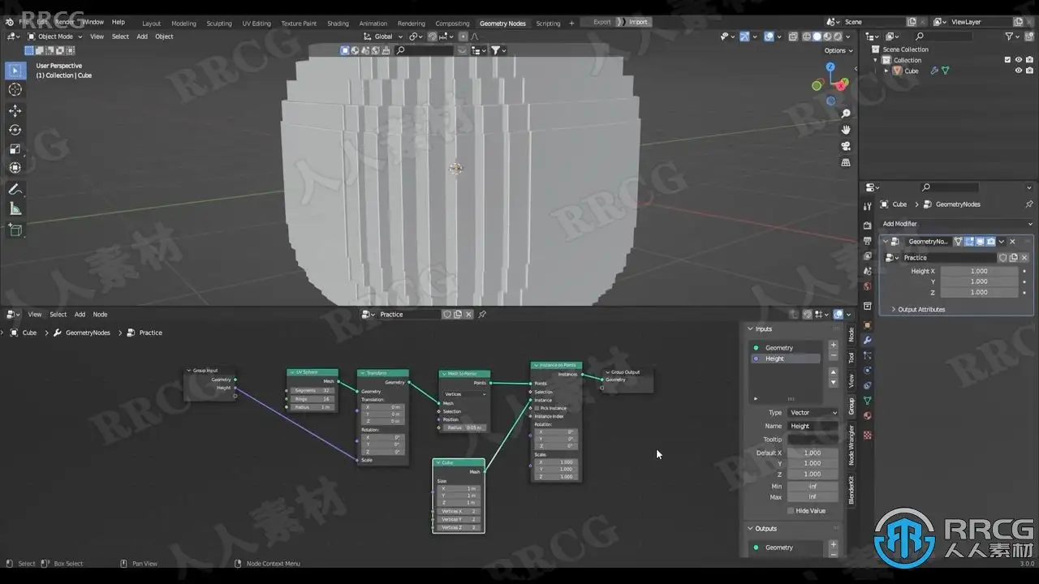Activate the 3D Cursor tool

click(15, 90)
